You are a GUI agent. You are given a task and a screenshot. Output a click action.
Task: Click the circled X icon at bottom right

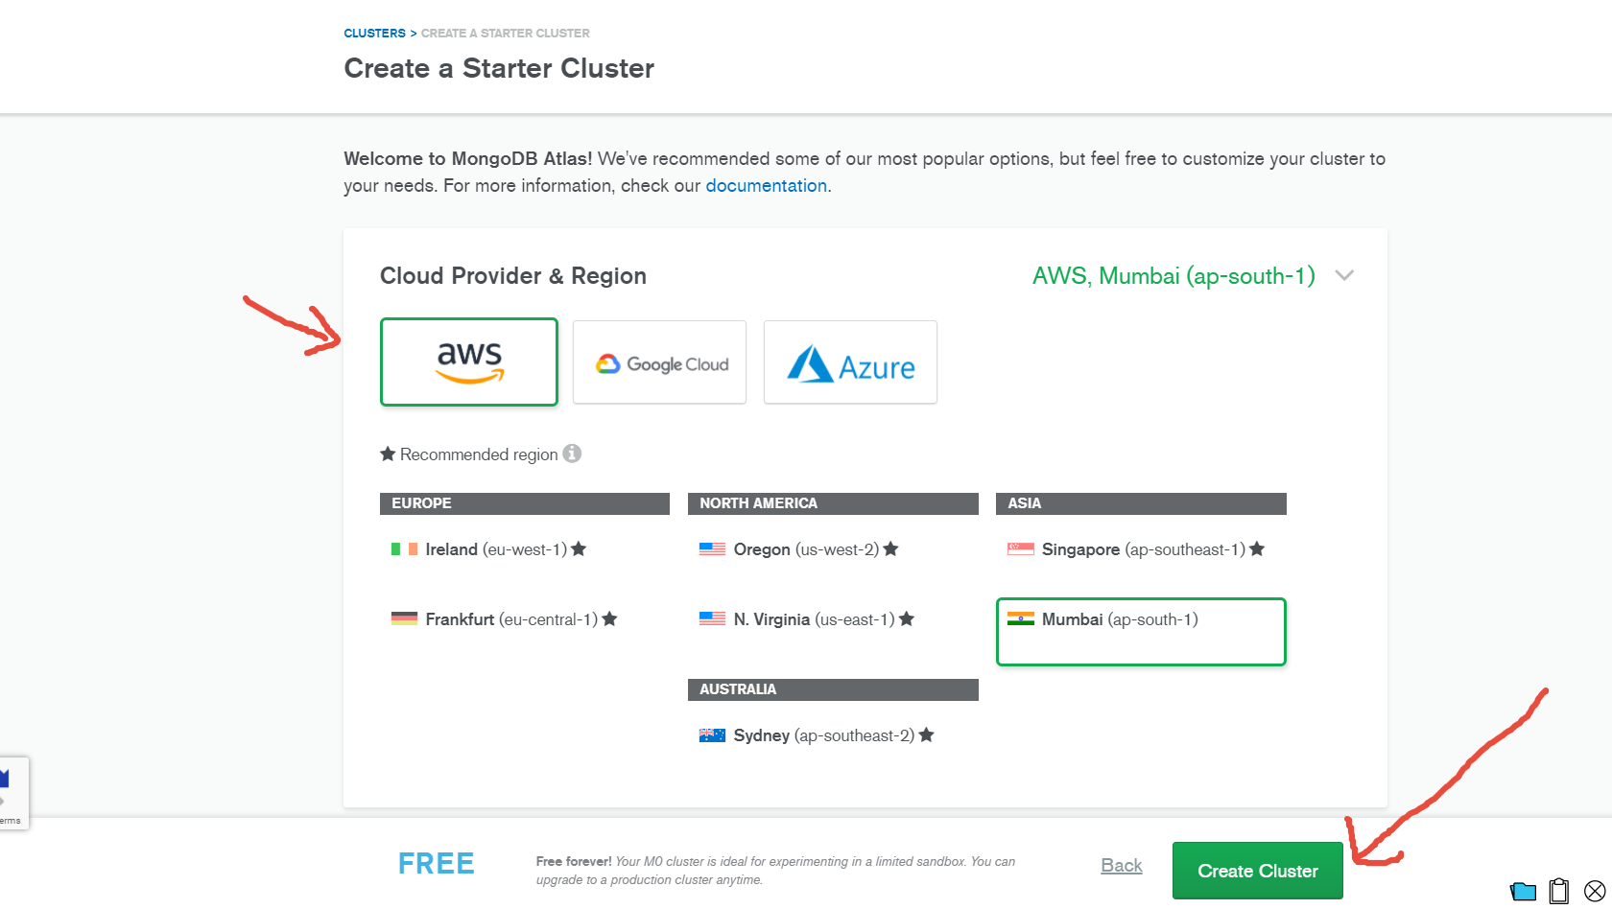pyautogui.click(x=1595, y=891)
